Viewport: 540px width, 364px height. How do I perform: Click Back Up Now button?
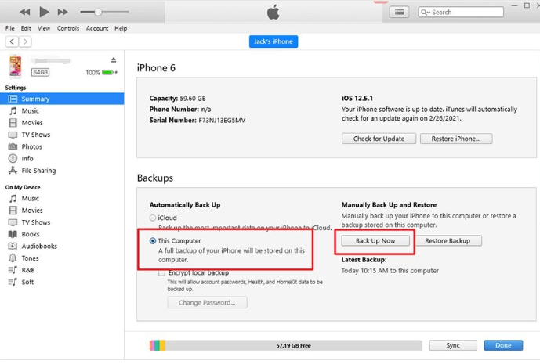[x=375, y=241]
